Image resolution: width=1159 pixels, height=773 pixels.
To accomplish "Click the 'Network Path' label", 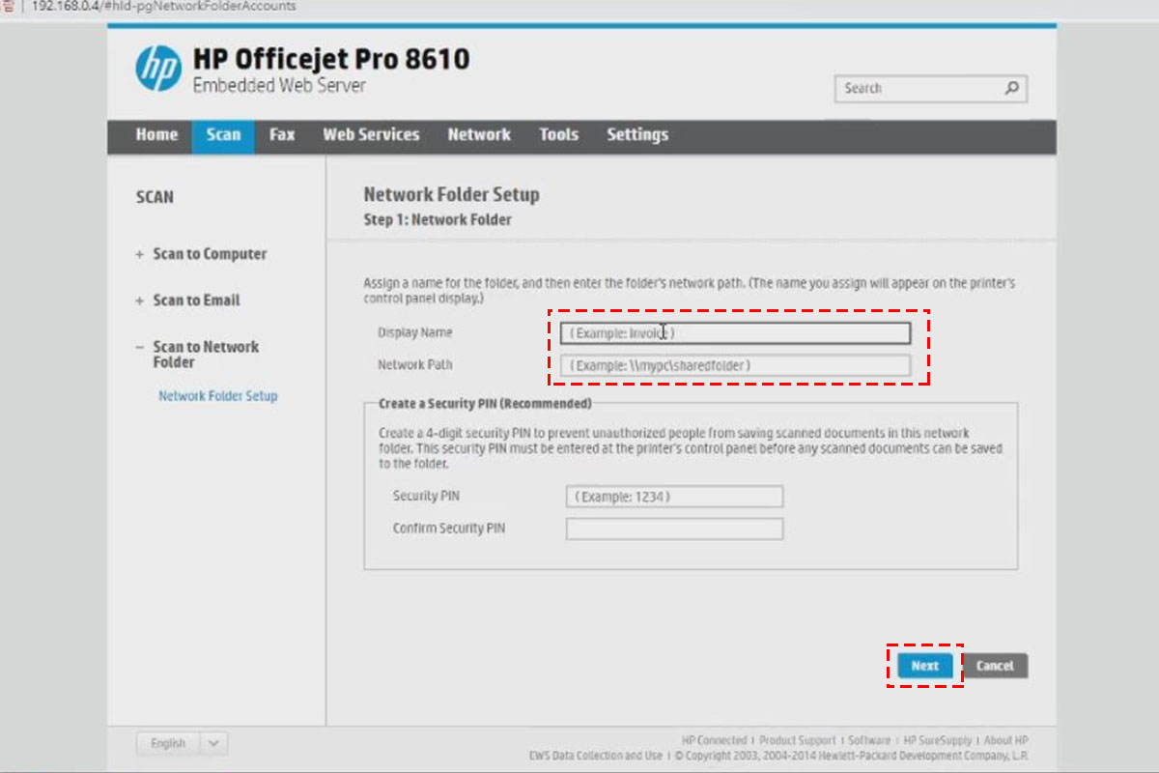I will pos(415,365).
